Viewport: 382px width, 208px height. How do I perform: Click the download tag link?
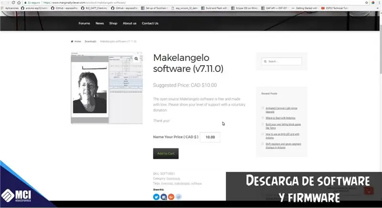[167, 183]
